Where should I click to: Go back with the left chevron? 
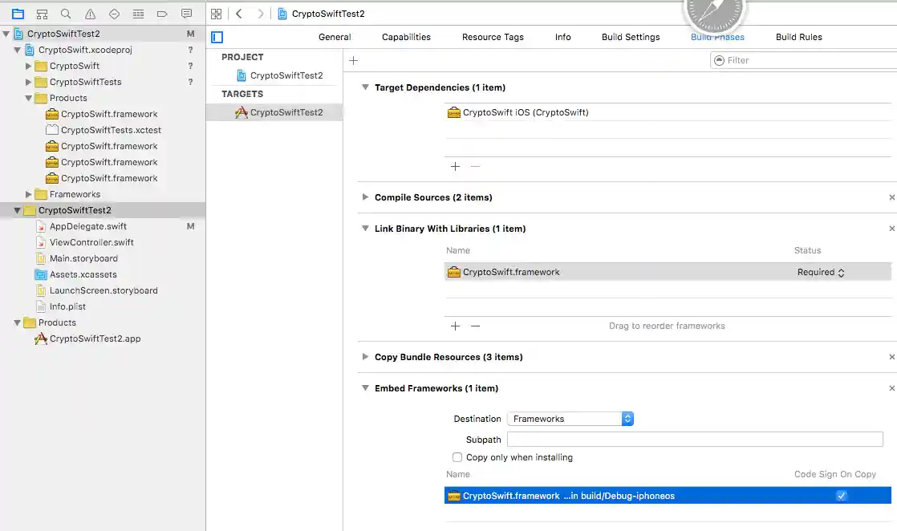[x=239, y=14]
